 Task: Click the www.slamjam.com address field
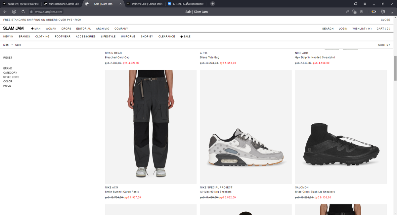(48, 12)
